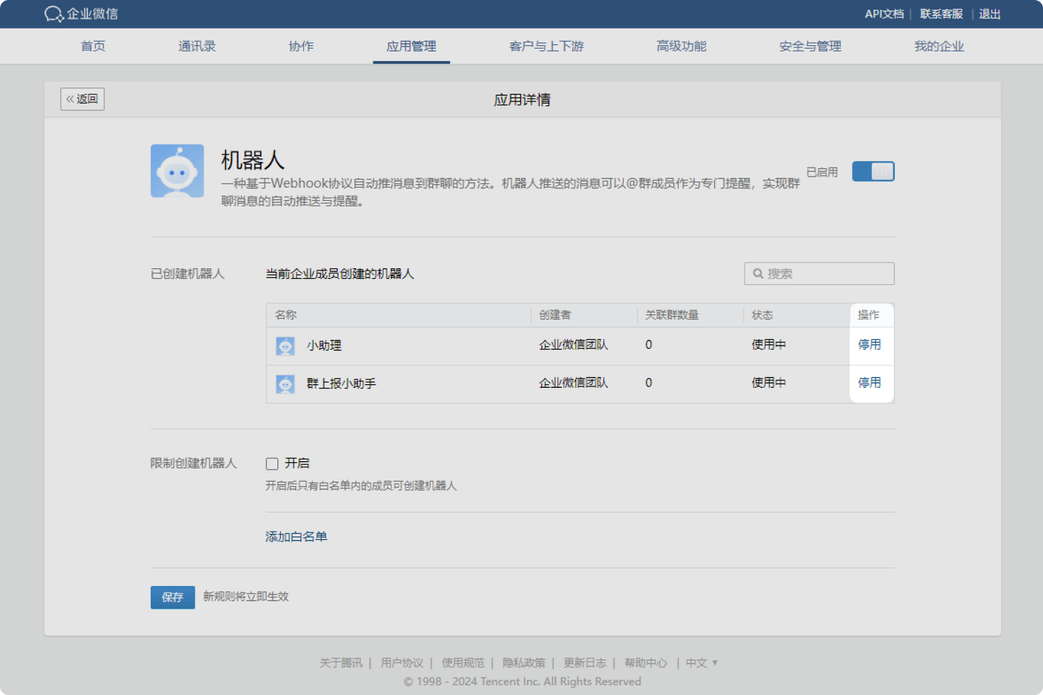Screen dimensions: 1043x695
Task: Go to the 我的企业 tab
Action: tap(939, 47)
